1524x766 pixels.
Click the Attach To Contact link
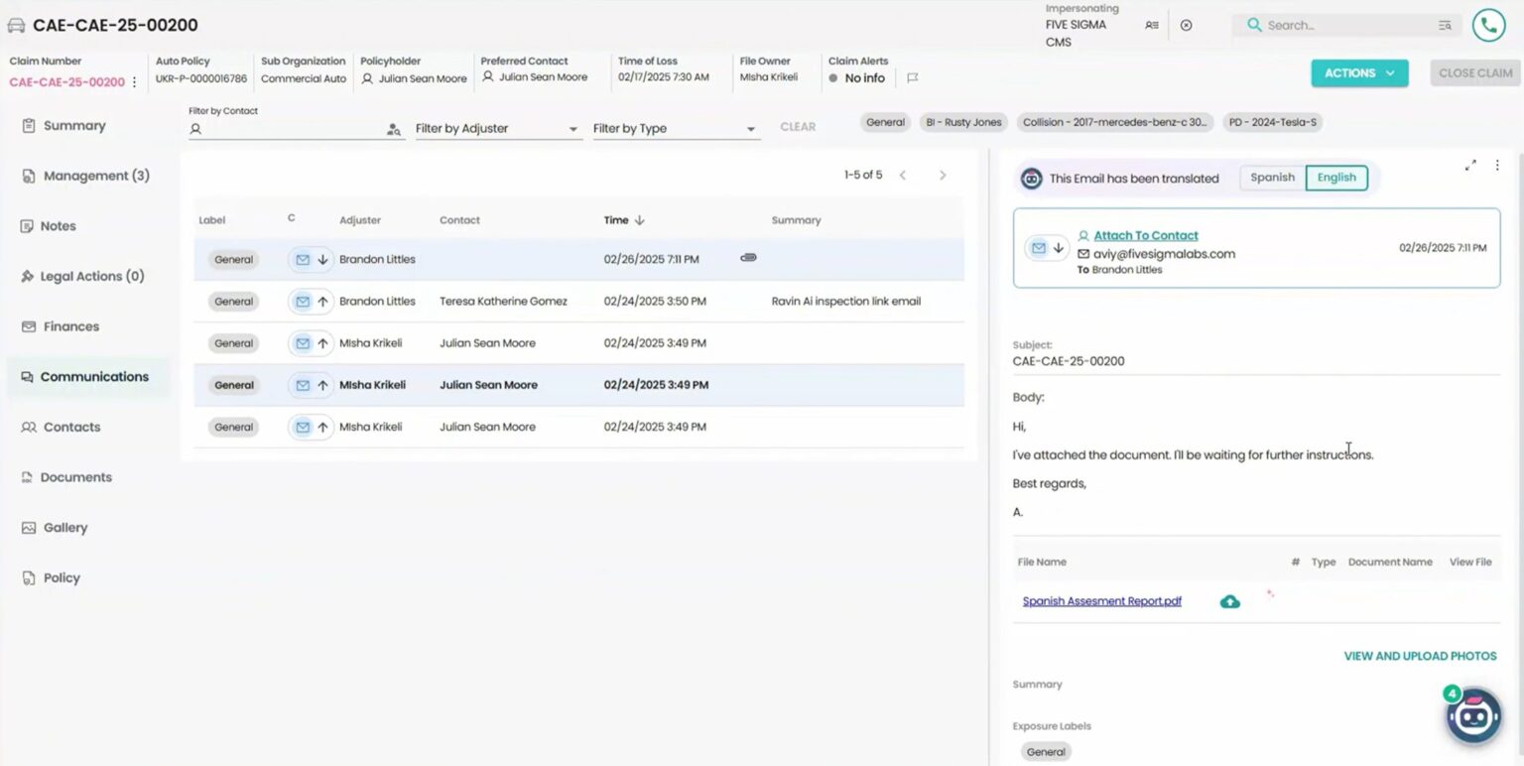(1144, 236)
